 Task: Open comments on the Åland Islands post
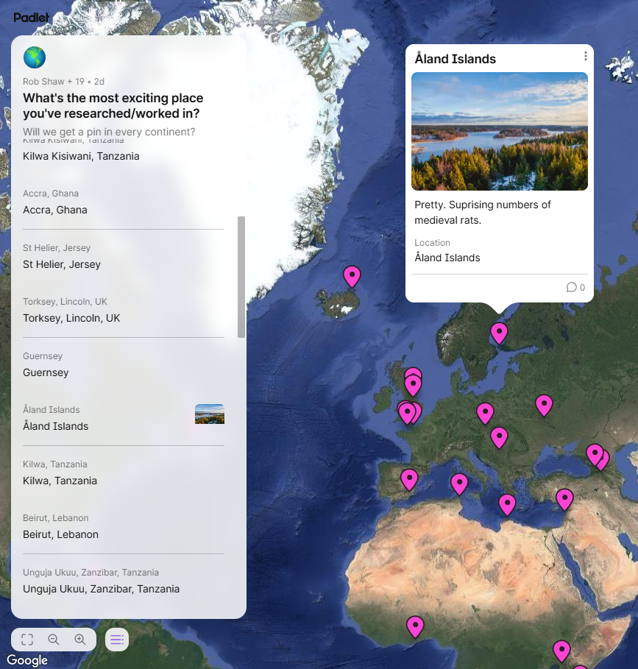pyautogui.click(x=575, y=288)
